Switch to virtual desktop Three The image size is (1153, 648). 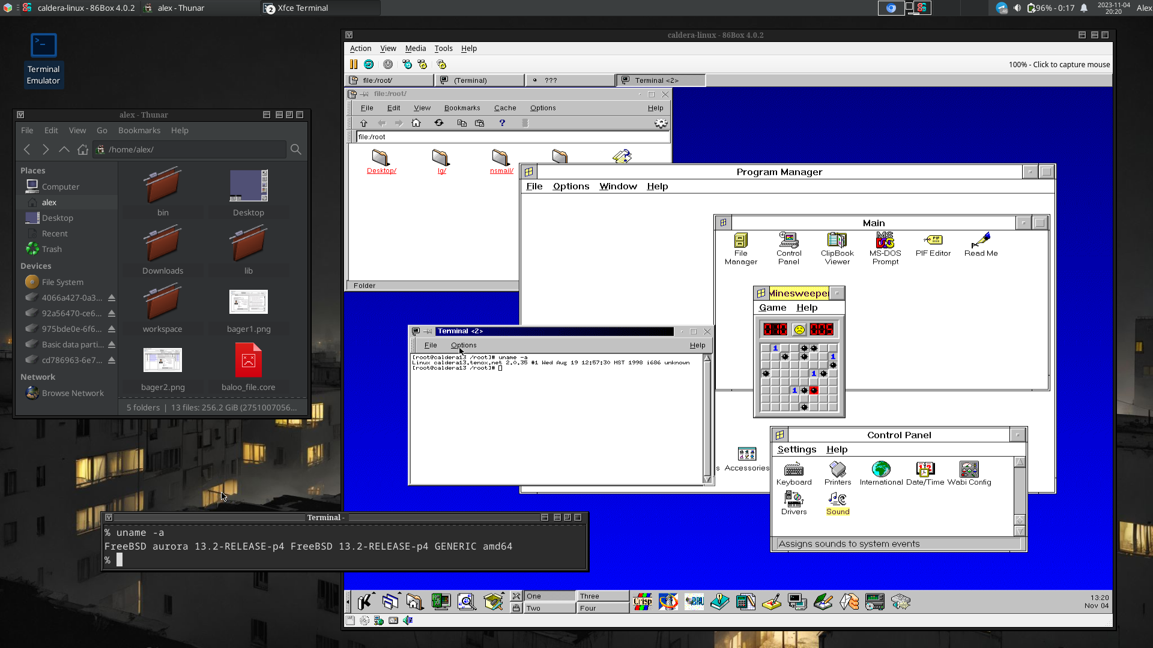[603, 596]
